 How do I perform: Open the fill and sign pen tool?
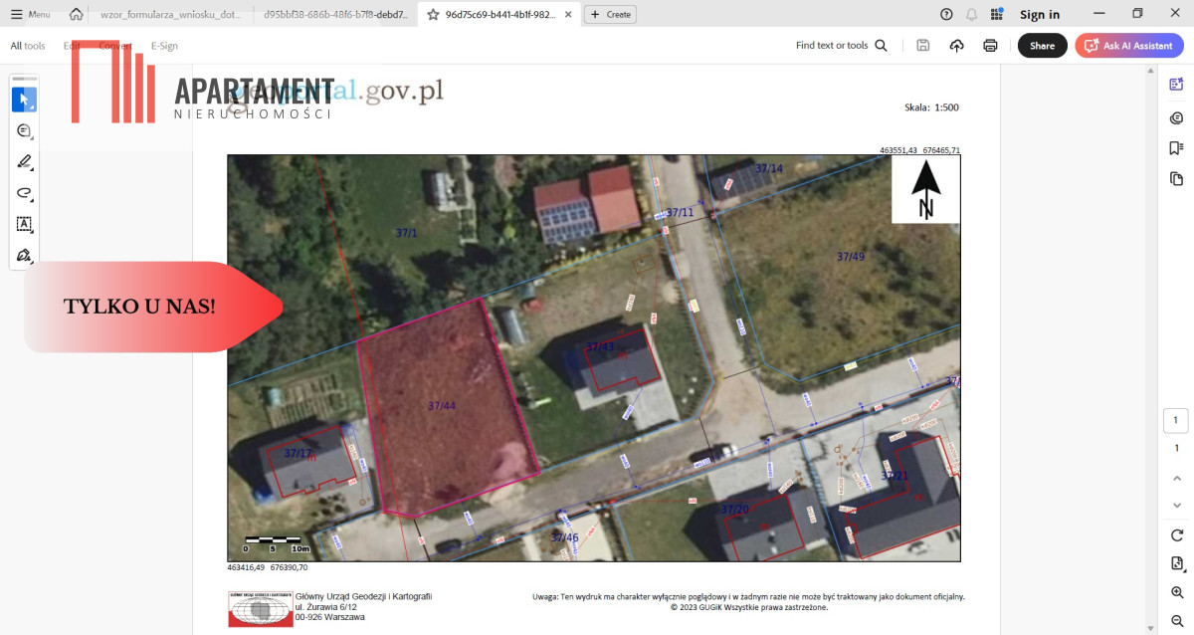(x=24, y=256)
